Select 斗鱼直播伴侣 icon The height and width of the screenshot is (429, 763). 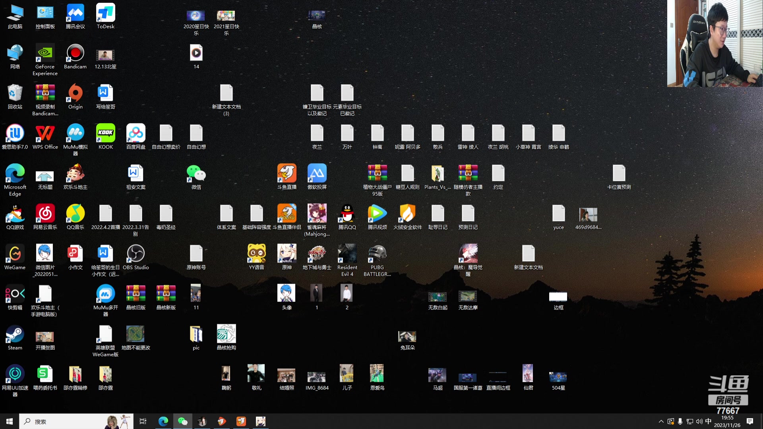pyautogui.click(x=287, y=217)
